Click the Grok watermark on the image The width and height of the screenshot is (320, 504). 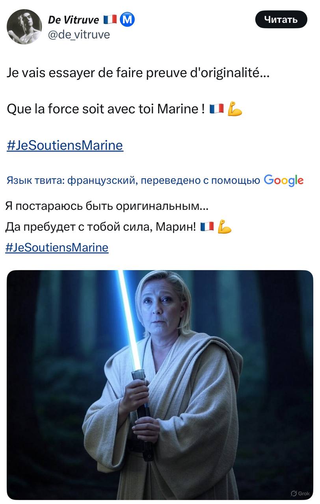click(x=300, y=493)
